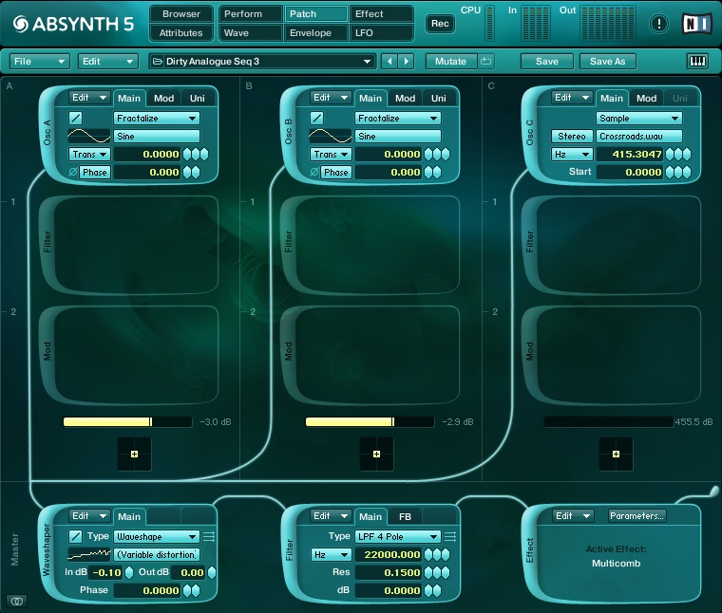The image size is (722, 613).
Task: Open Filter LPF 4 Pole type dropdown
Action: tap(398, 536)
